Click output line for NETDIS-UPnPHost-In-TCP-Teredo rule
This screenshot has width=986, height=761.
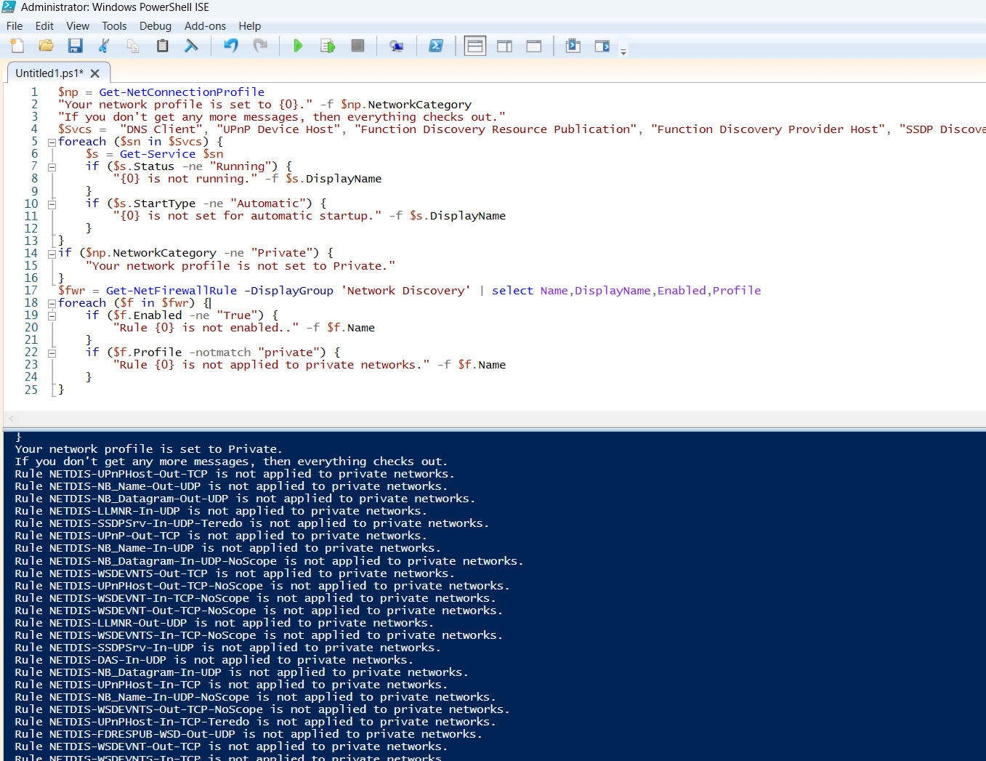coord(255,722)
